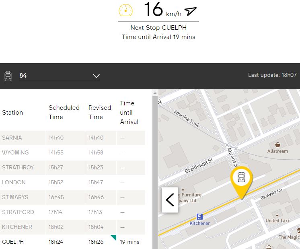Viewport: 300px width, 249px height.
Task: Expand train selector using chevron arrow
Action: pyautogui.click(x=96, y=76)
